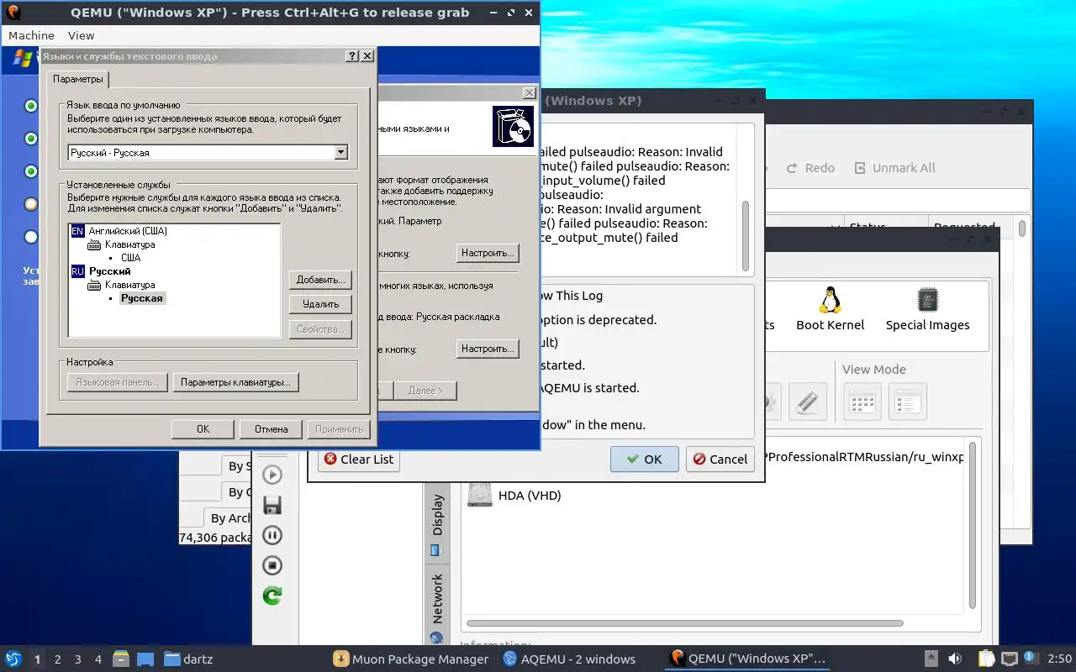Viewport: 1076px width, 672px height.
Task: Expand the tray up-arrow icon
Action: (931, 659)
